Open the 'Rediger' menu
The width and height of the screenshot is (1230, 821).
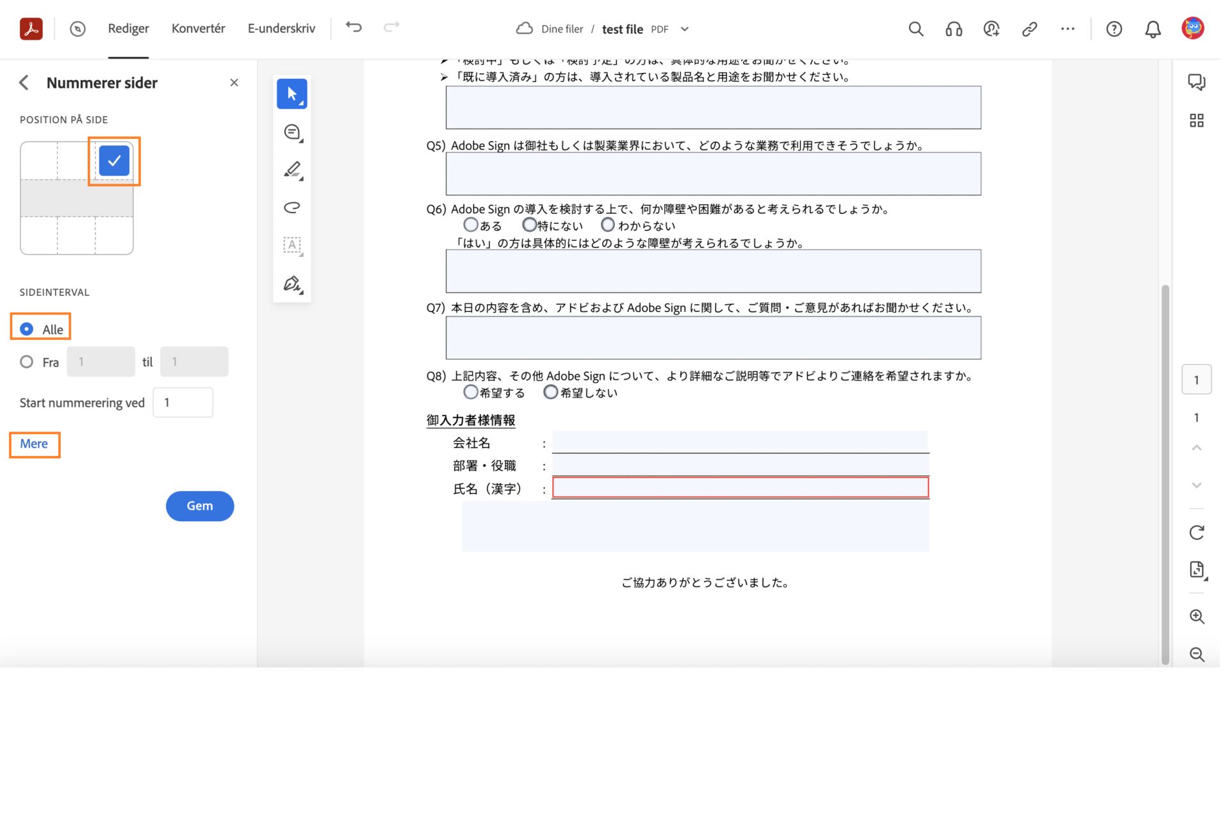click(128, 28)
